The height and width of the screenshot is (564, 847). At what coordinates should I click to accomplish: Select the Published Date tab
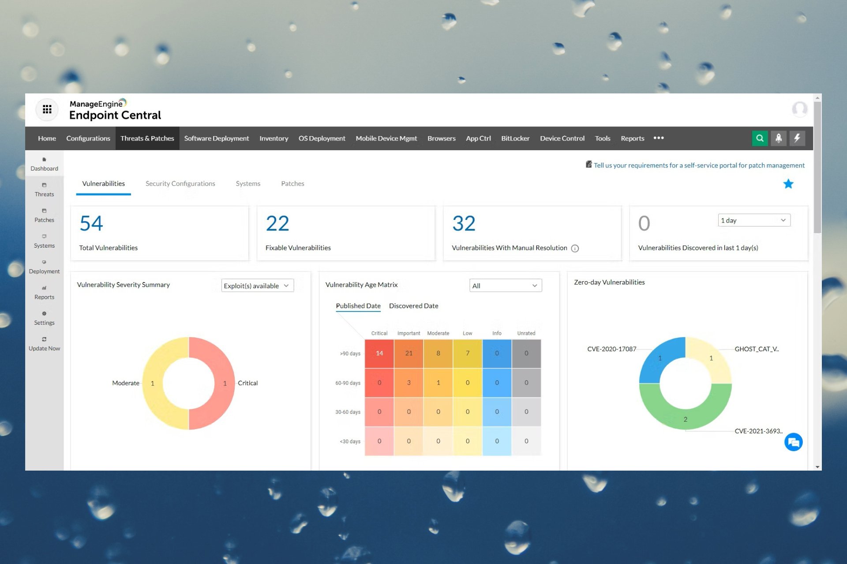coord(358,306)
